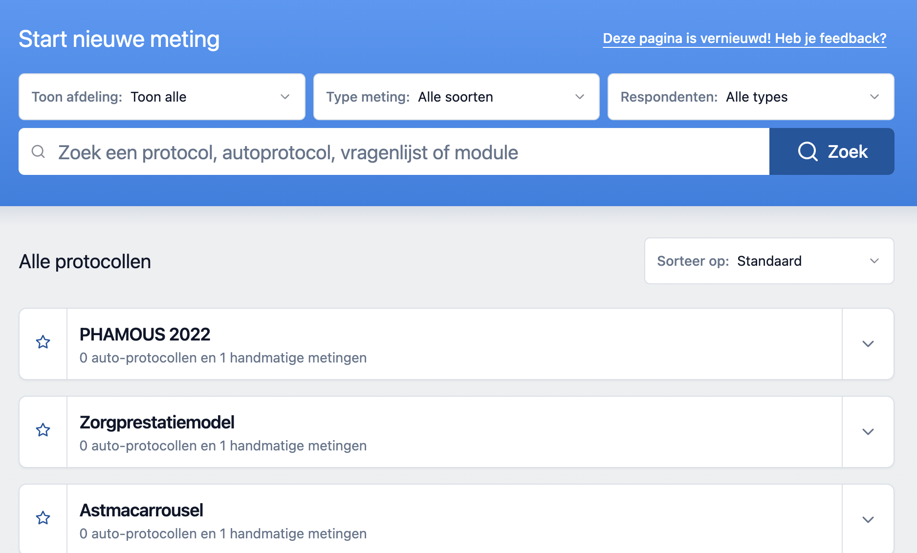Expand the Zorgprestatiemodel protocol chevron
Screen dimensions: 917x553
[868, 432]
